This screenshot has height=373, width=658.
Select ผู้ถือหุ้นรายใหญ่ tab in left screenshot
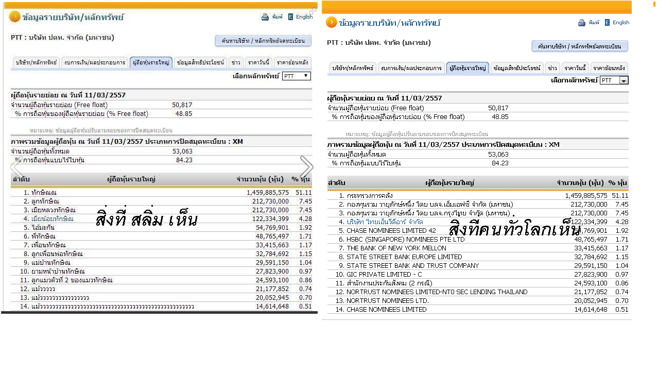(151, 62)
